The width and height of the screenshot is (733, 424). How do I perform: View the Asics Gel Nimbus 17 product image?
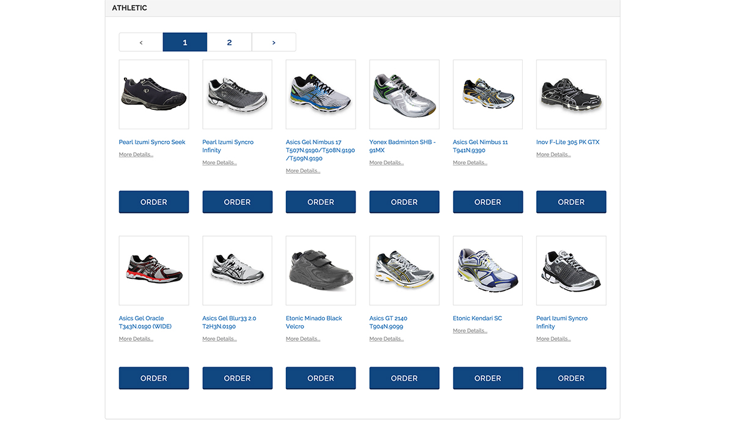tap(320, 94)
